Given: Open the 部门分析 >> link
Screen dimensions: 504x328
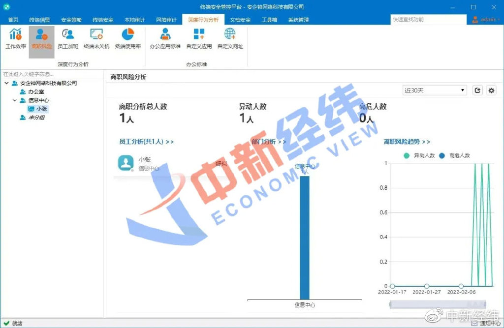Looking at the screenshot, I should pos(269,141).
